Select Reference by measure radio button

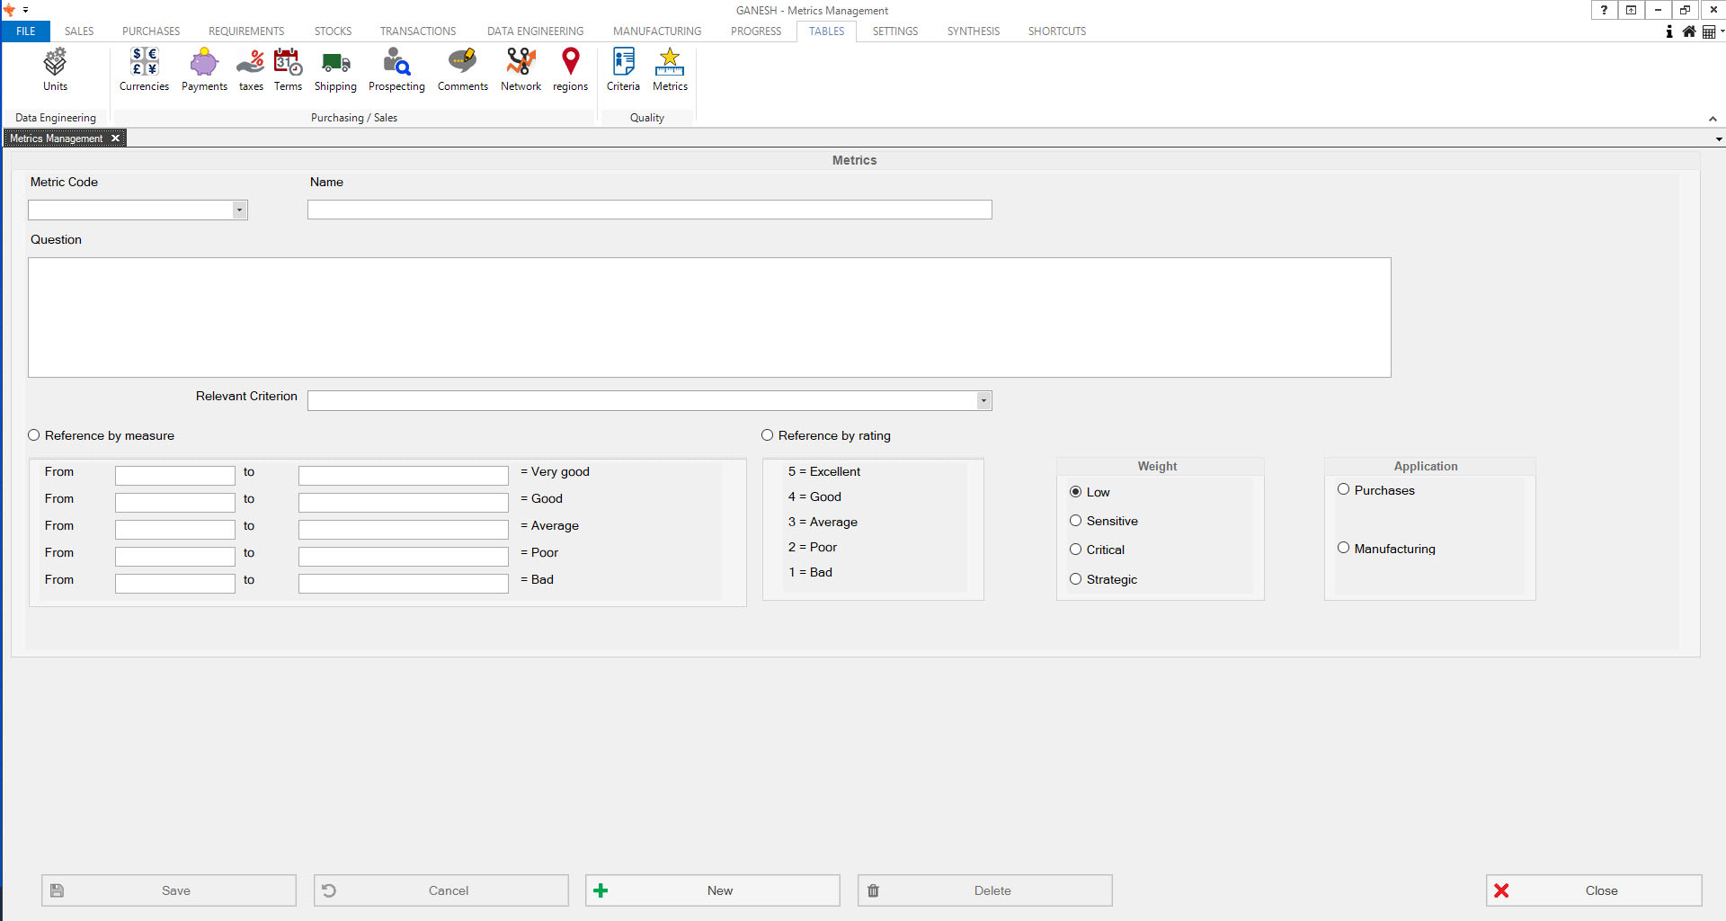tap(34, 435)
